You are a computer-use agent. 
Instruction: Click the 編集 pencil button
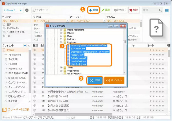(x=106, y=10)
